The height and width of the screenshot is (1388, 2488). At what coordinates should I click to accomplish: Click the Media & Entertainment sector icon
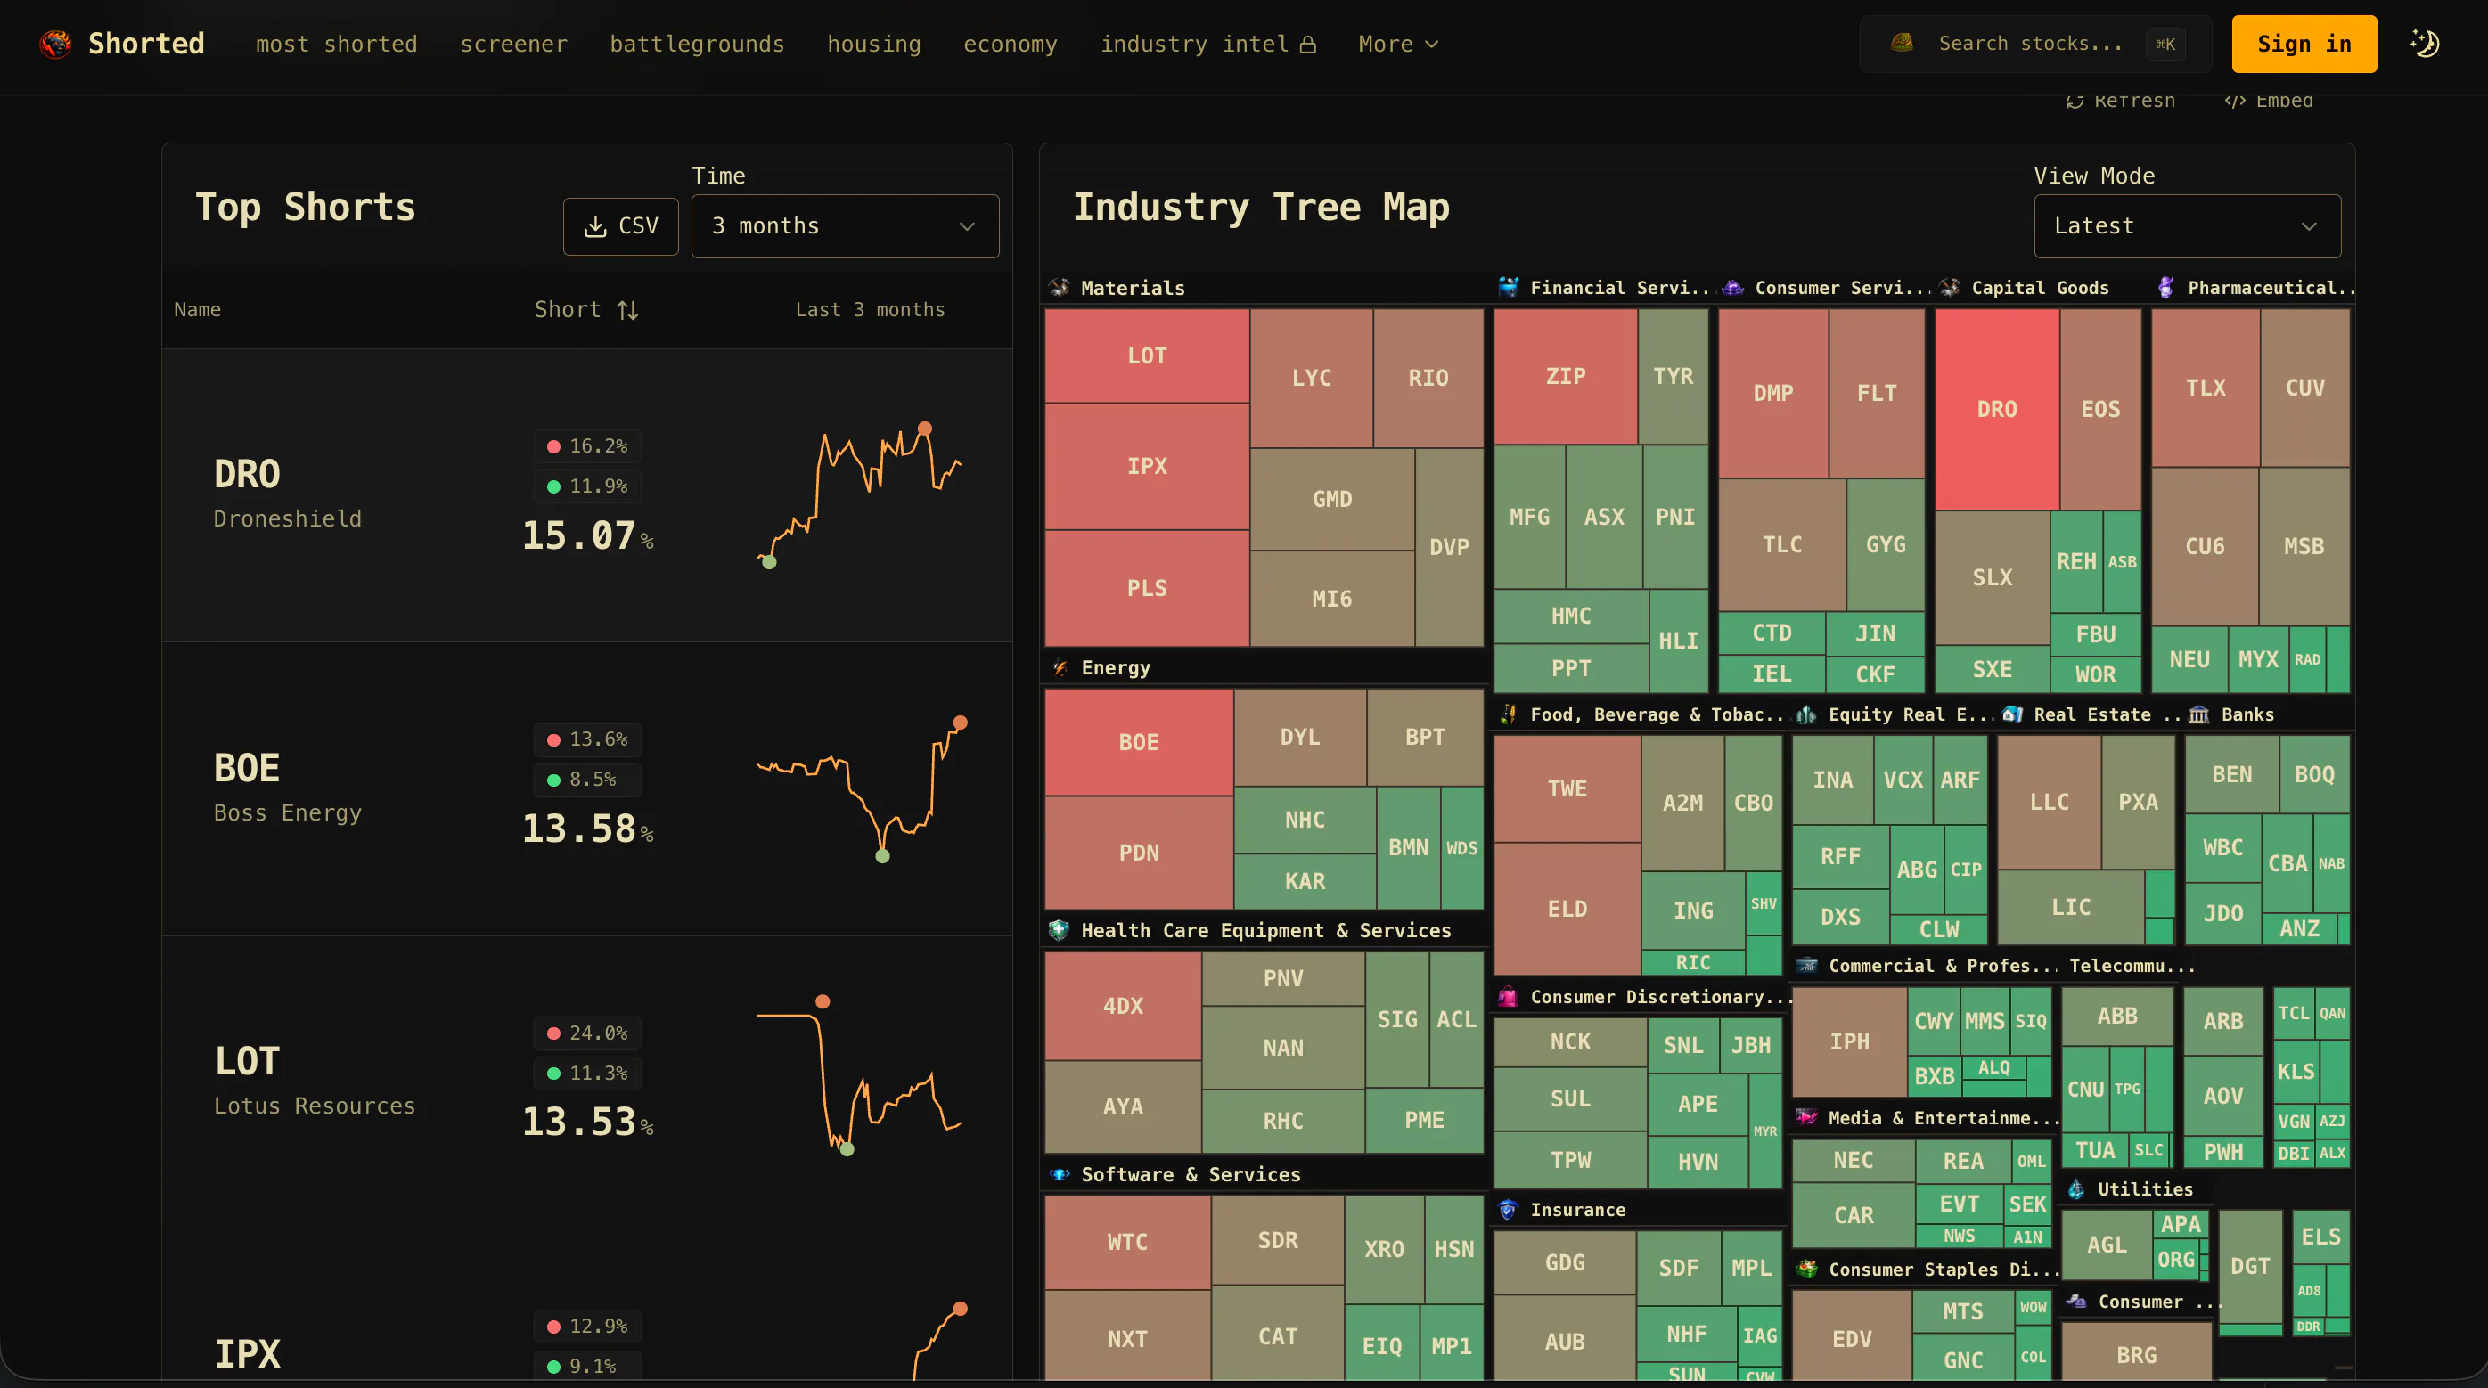click(x=1806, y=1117)
